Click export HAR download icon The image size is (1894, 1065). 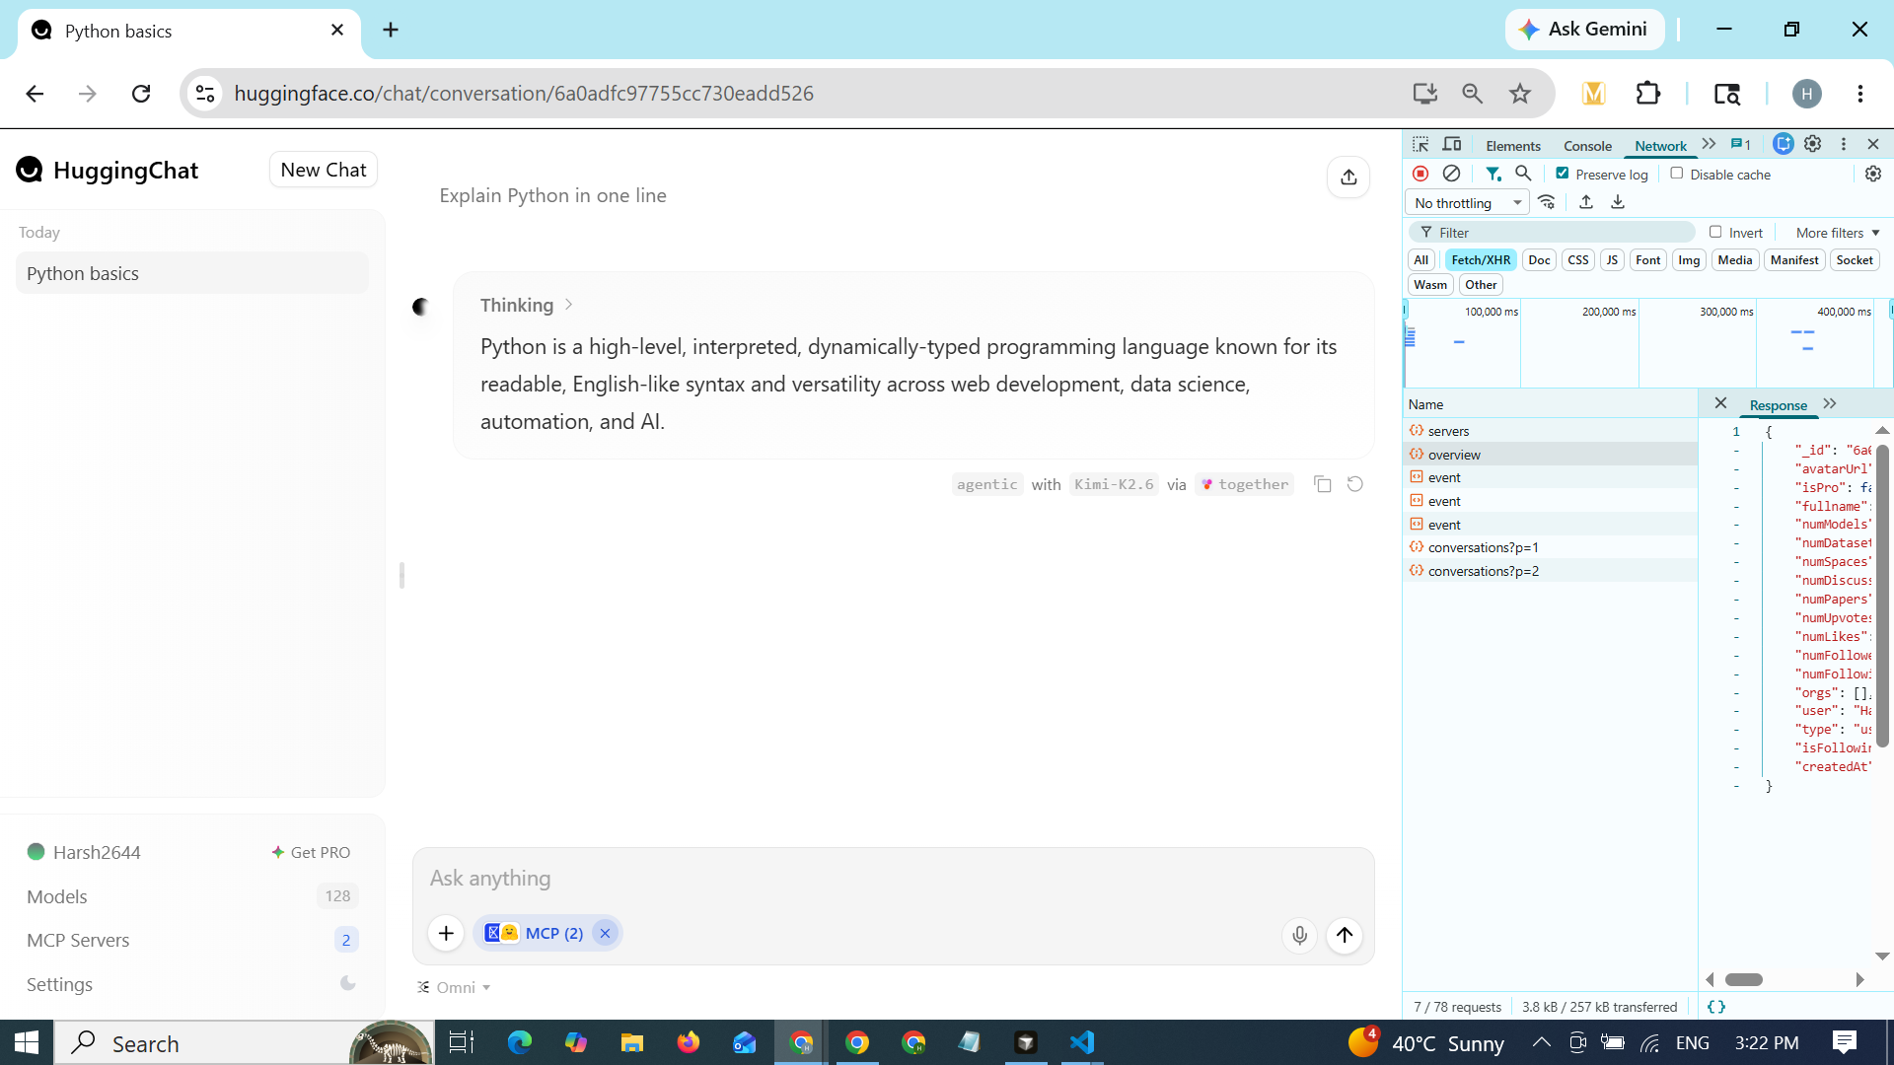tap(1618, 202)
